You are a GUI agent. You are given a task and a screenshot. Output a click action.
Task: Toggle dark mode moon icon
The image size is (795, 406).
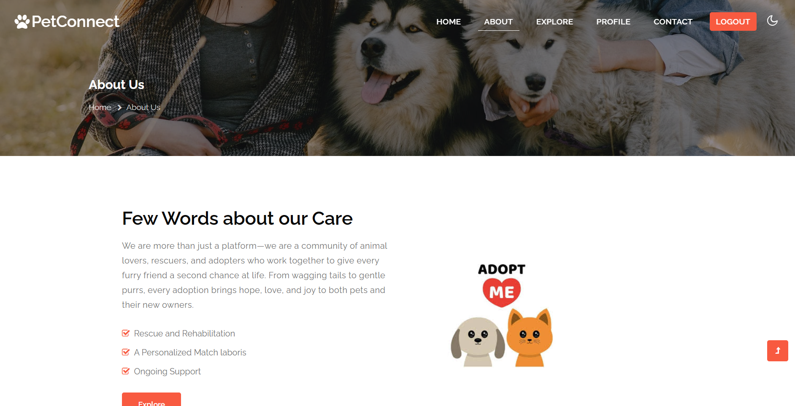pyautogui.click(x=772, y=21)
